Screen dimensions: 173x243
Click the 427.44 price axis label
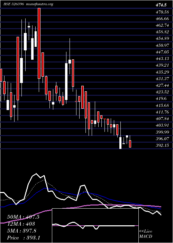(x=162, y=85)
